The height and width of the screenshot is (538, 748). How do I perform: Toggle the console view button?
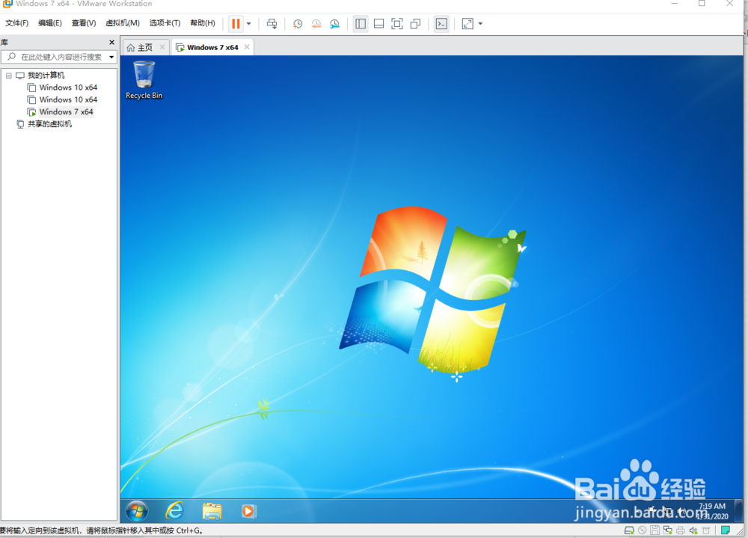click(442, 23)
